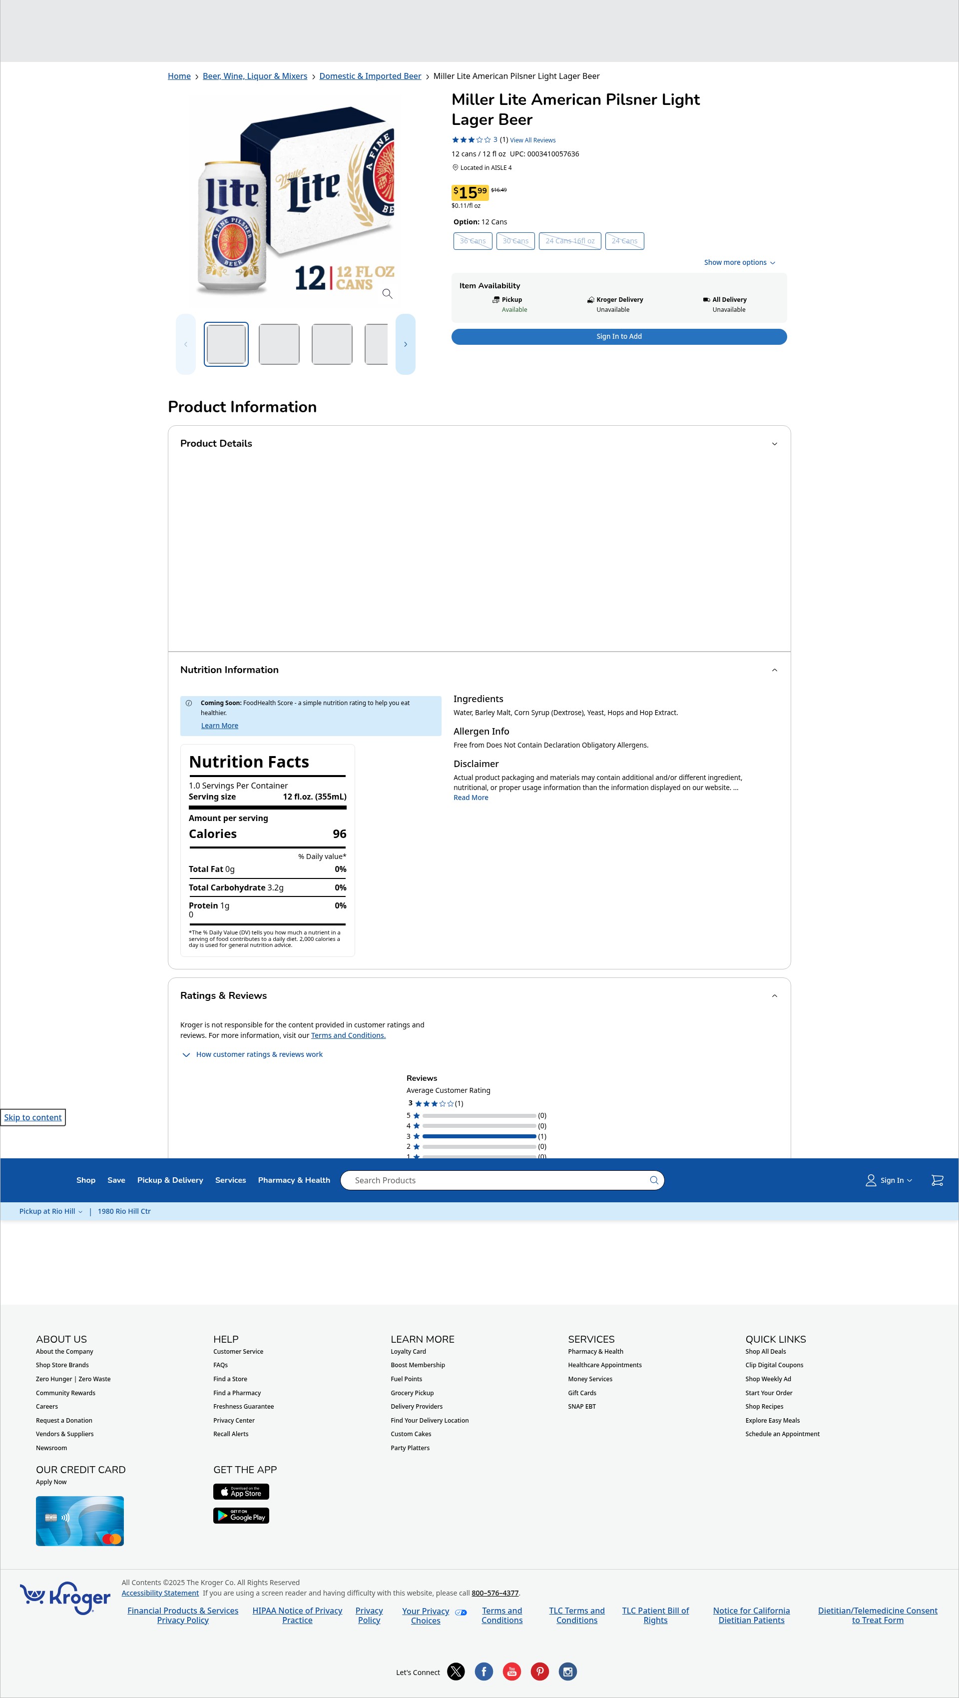Screen dimensions: 959x1698
Task: Click the privacy choices toggle icon
Action: [x=461, y=1613]
